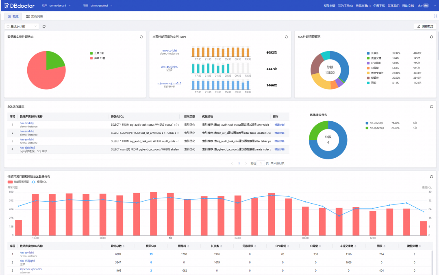Viewport: 439px width, 275px height.
Task: Sort the bottom table by 未提交事务 column
Action: coord(356,246)
